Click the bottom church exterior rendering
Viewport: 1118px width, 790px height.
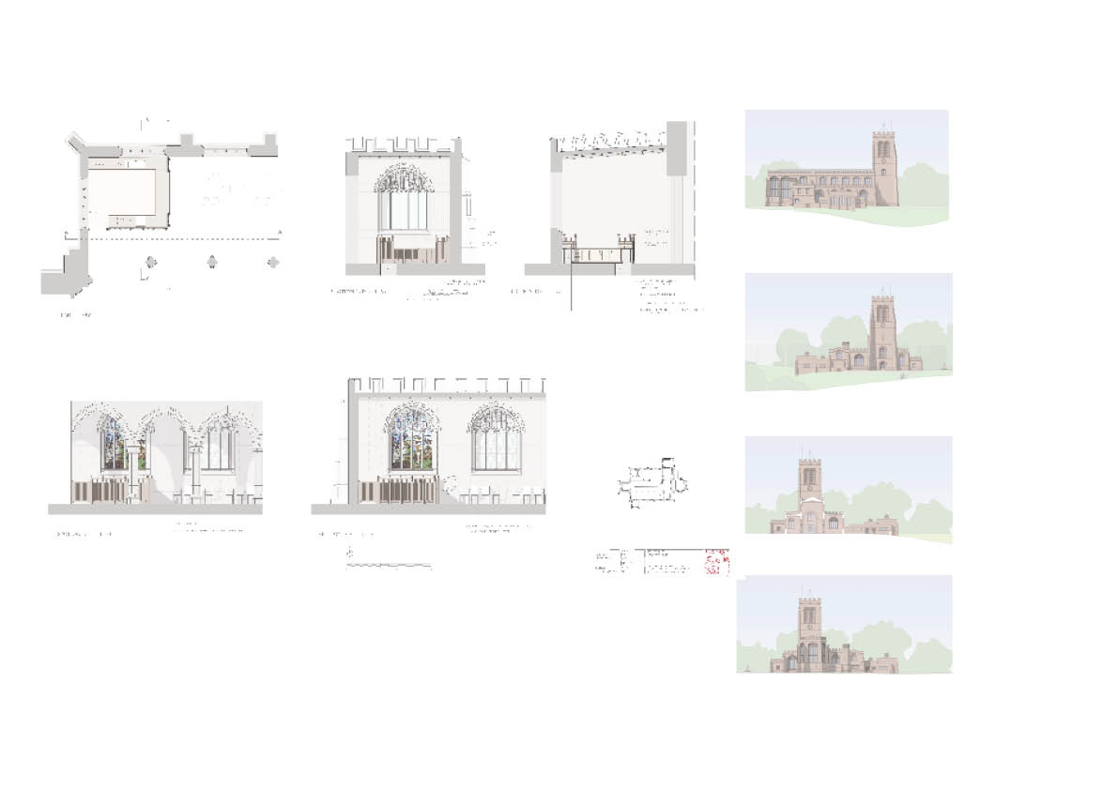pos(844,624)
